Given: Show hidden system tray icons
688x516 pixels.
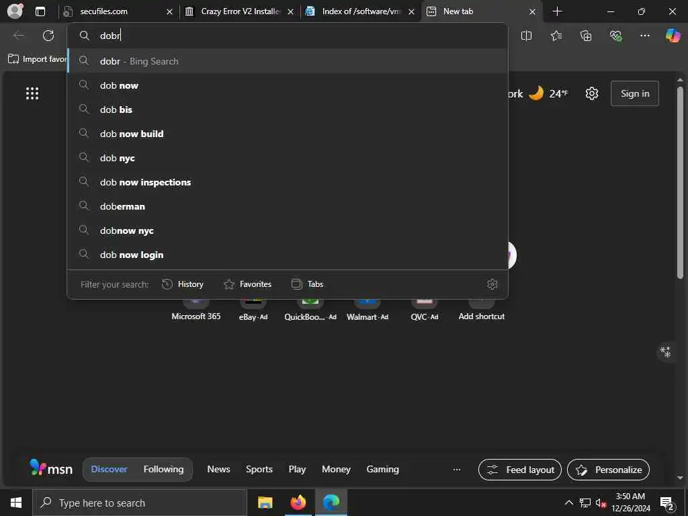Looking at the screenshot, I should coord(568,503).
